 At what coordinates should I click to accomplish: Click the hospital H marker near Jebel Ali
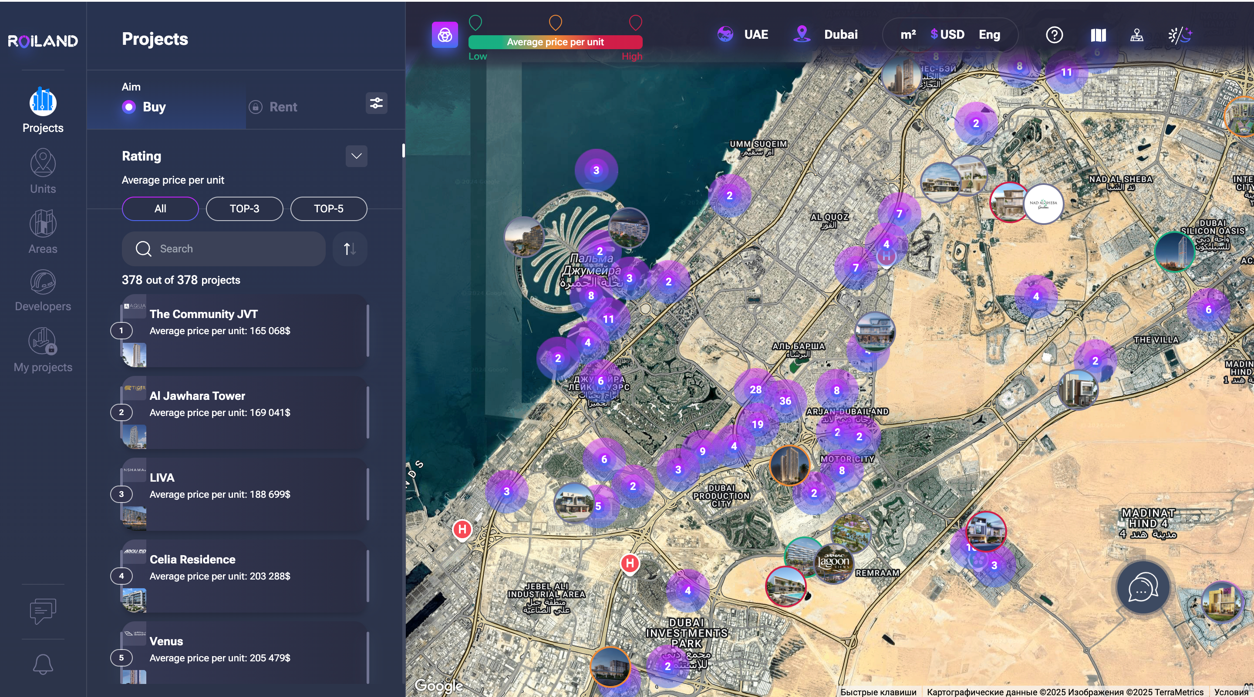coord(630,563)
